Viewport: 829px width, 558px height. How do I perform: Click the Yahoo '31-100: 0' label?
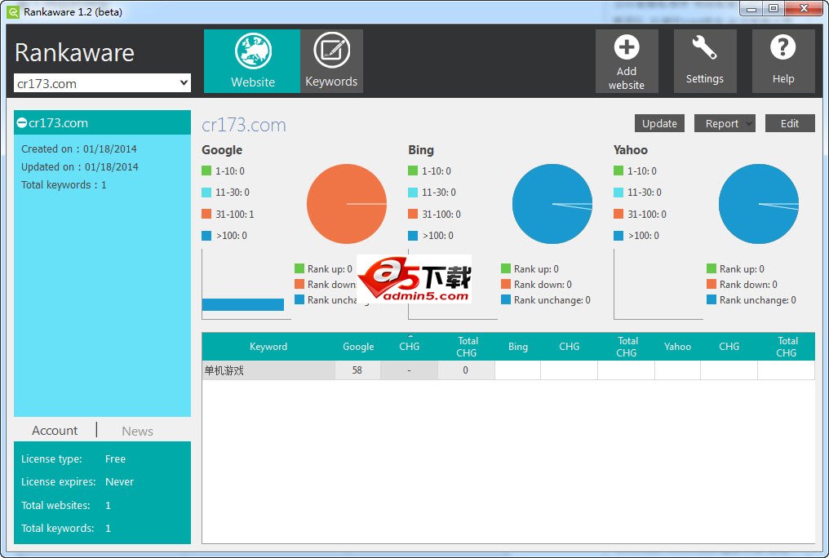pos(647,214)
